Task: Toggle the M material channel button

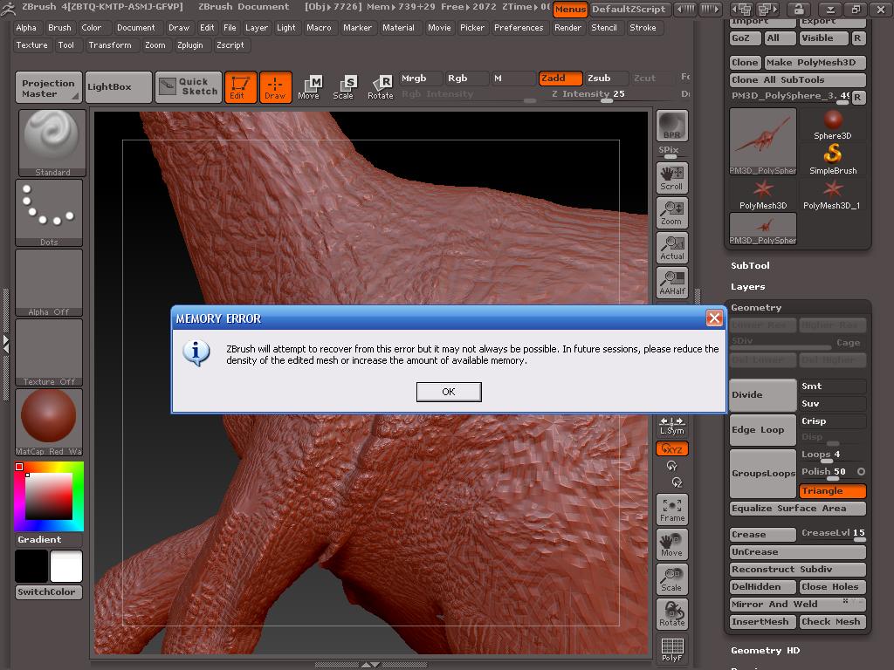Action: tap(513, 78)
